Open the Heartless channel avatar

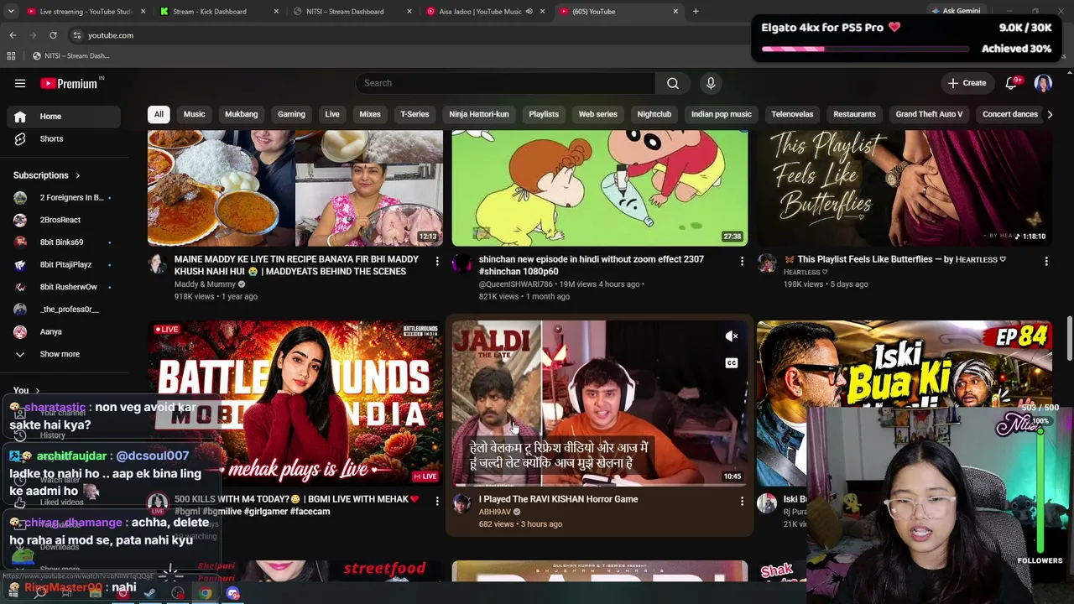[x=767, y=263]
